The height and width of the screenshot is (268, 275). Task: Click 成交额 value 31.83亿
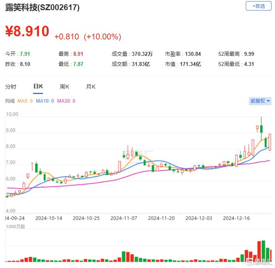(141, 64)
